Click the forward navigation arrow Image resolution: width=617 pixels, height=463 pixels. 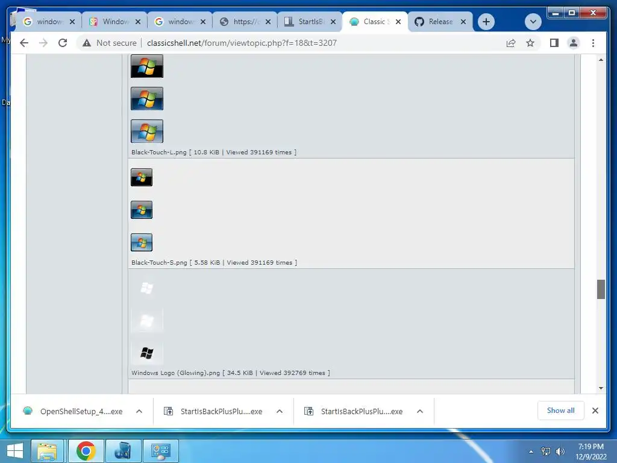pyautogui.click(x=43, y=43)
